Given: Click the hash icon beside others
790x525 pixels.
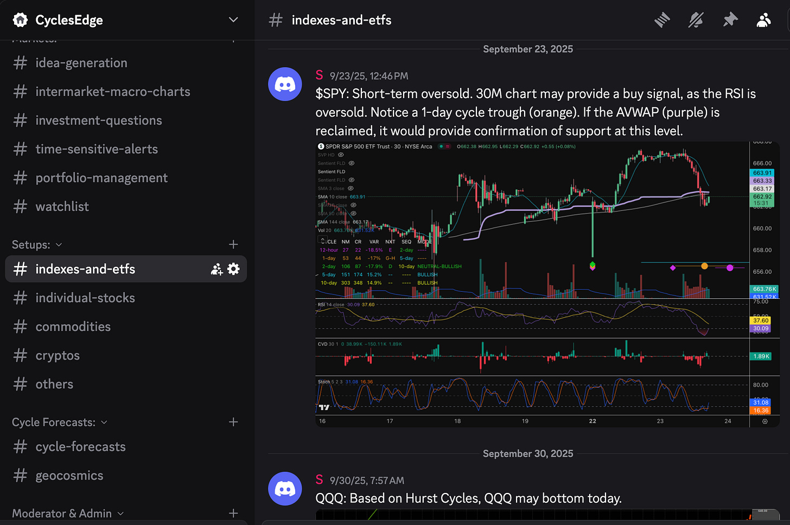Looking at the screenshot, I should coord(20,384).
